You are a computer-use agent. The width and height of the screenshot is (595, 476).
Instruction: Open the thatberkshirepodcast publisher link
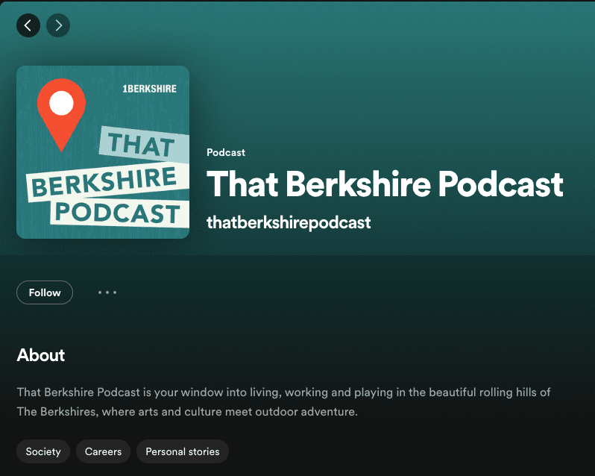[x=289, y=222]
